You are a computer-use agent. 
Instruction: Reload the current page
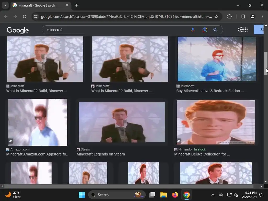tap(25, 16)
